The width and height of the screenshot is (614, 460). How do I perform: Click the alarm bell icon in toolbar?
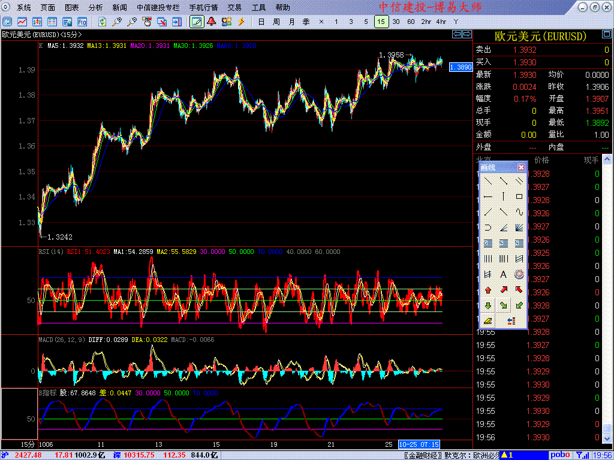coord(212,22)
